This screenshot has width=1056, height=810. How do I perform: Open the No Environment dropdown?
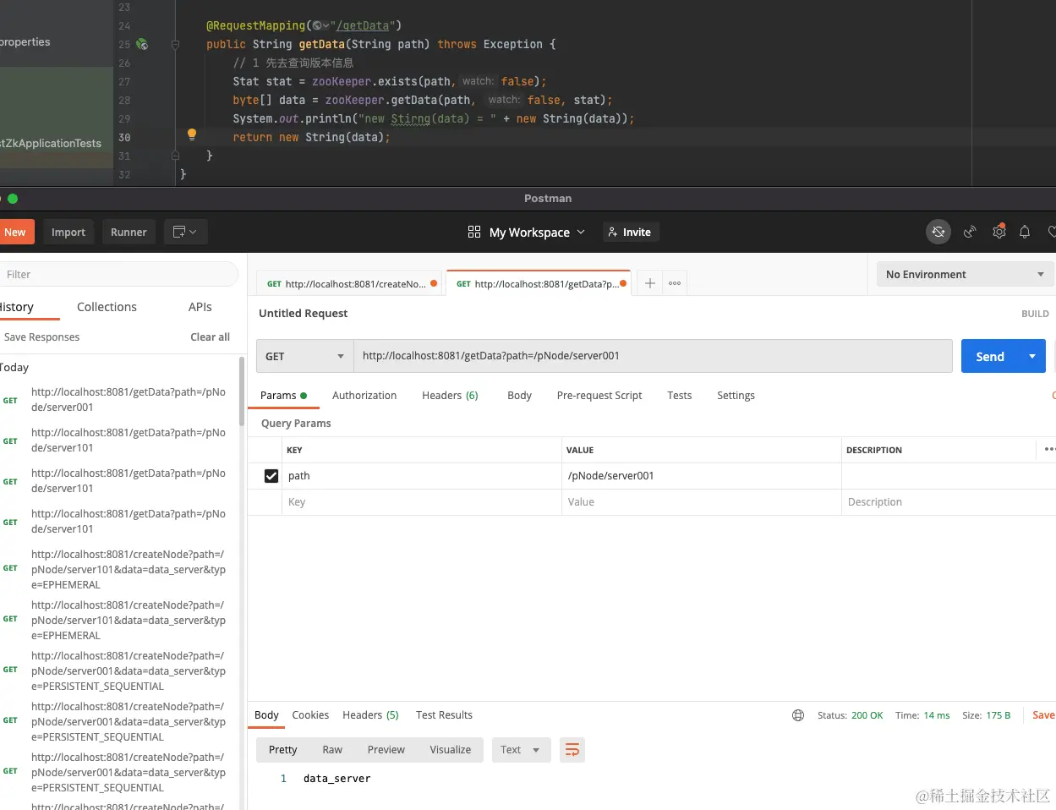(x=965, y=274)
